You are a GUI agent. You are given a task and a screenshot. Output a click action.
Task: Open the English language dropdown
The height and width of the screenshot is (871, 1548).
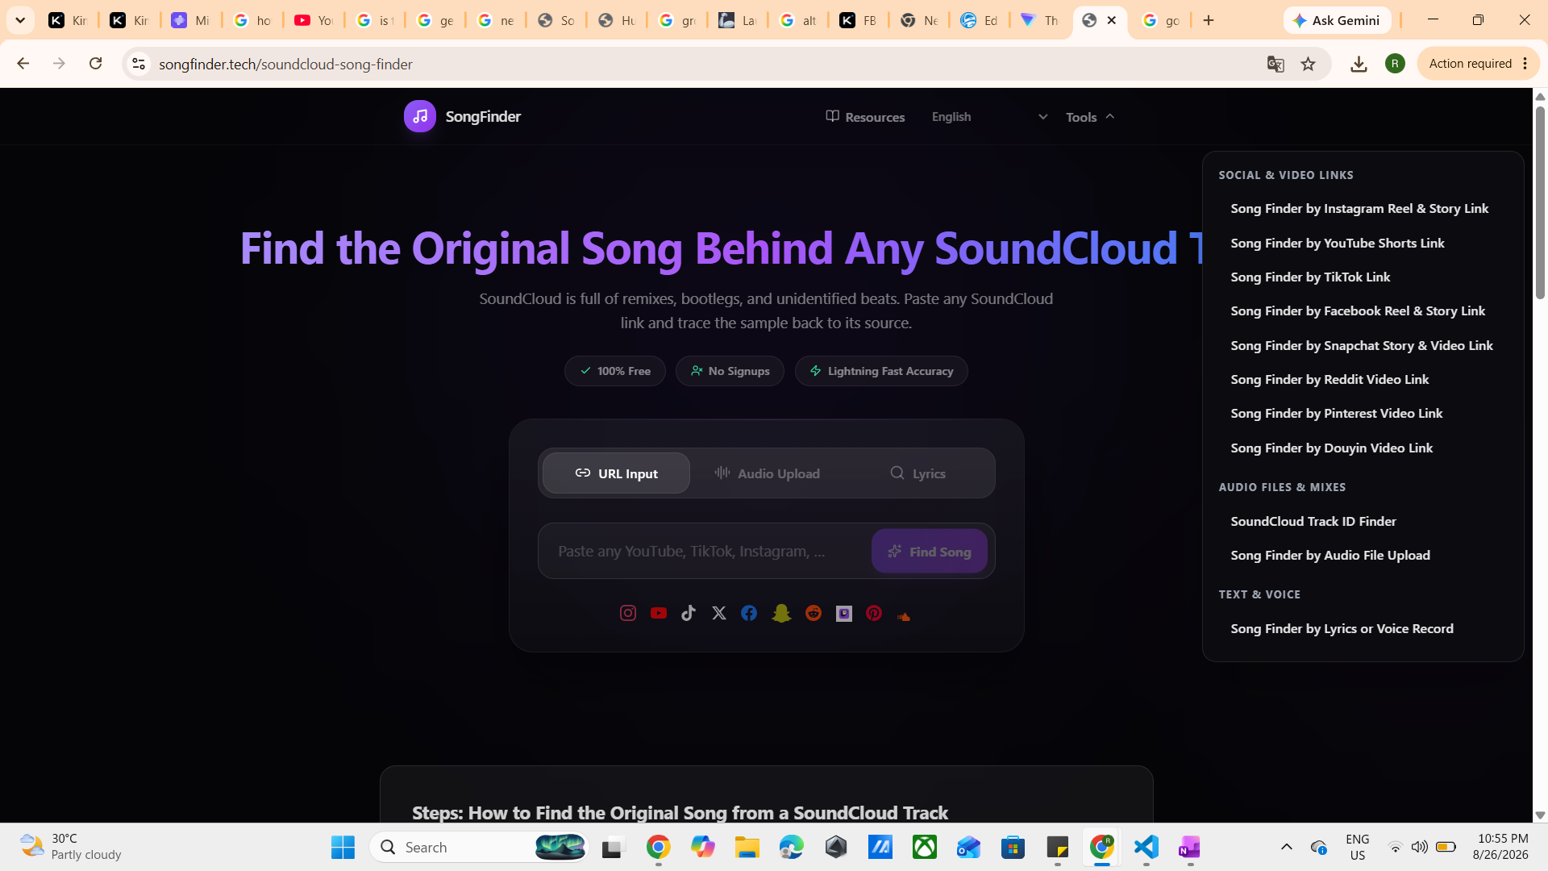[x=990, y=117]
